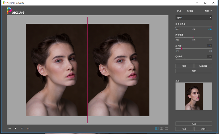Click the 光学像差 slider handle

(x=194, y=37)
